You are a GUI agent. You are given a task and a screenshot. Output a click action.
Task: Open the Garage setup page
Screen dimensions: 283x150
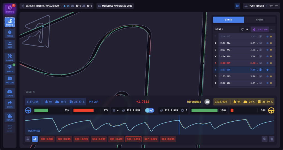pos(10,57)
